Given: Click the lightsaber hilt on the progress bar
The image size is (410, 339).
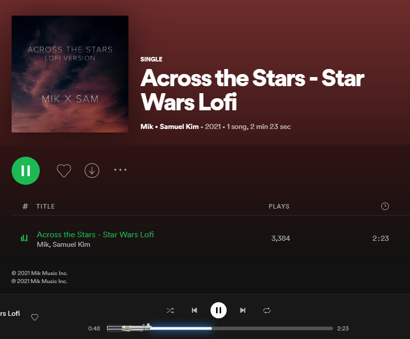Looking at the screenshot, I should [129, 328].
